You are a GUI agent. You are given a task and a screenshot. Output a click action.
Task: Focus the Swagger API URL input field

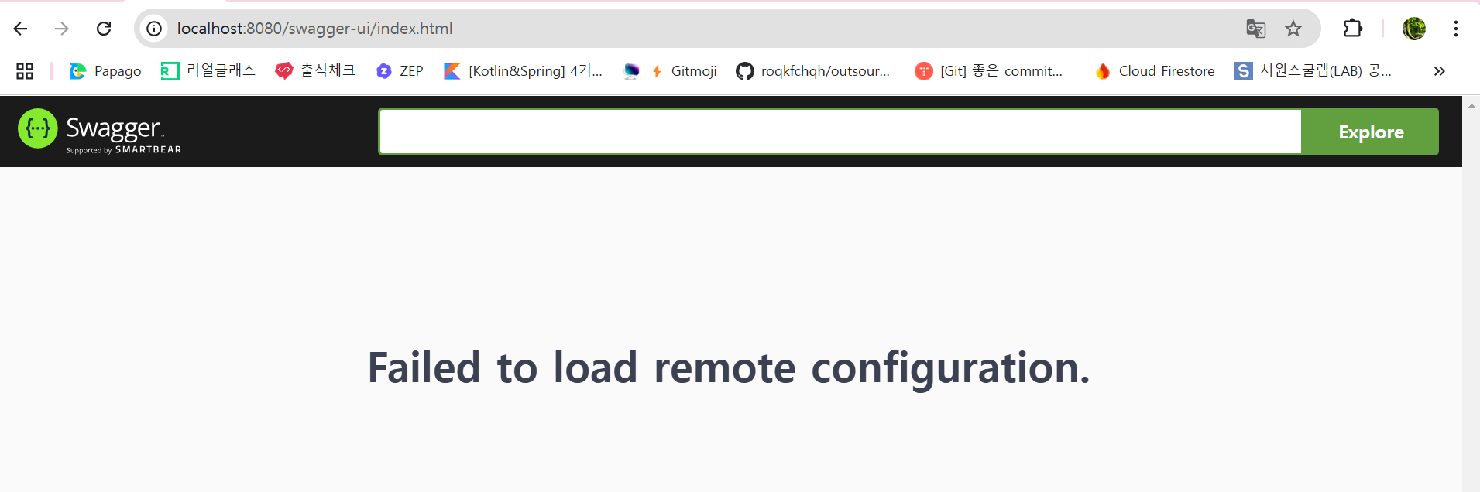840,132
